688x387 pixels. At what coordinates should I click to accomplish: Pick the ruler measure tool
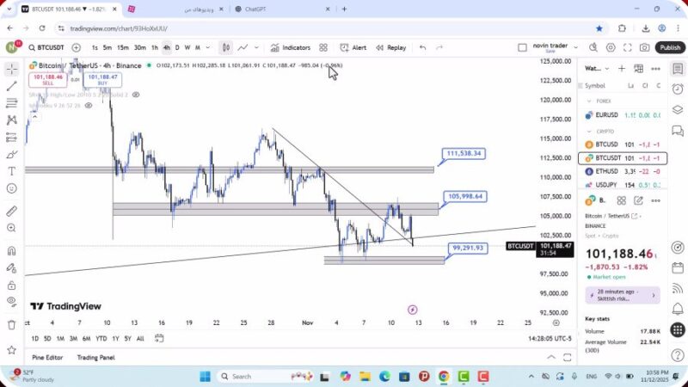pyautogui.click(x=11, y=211)
